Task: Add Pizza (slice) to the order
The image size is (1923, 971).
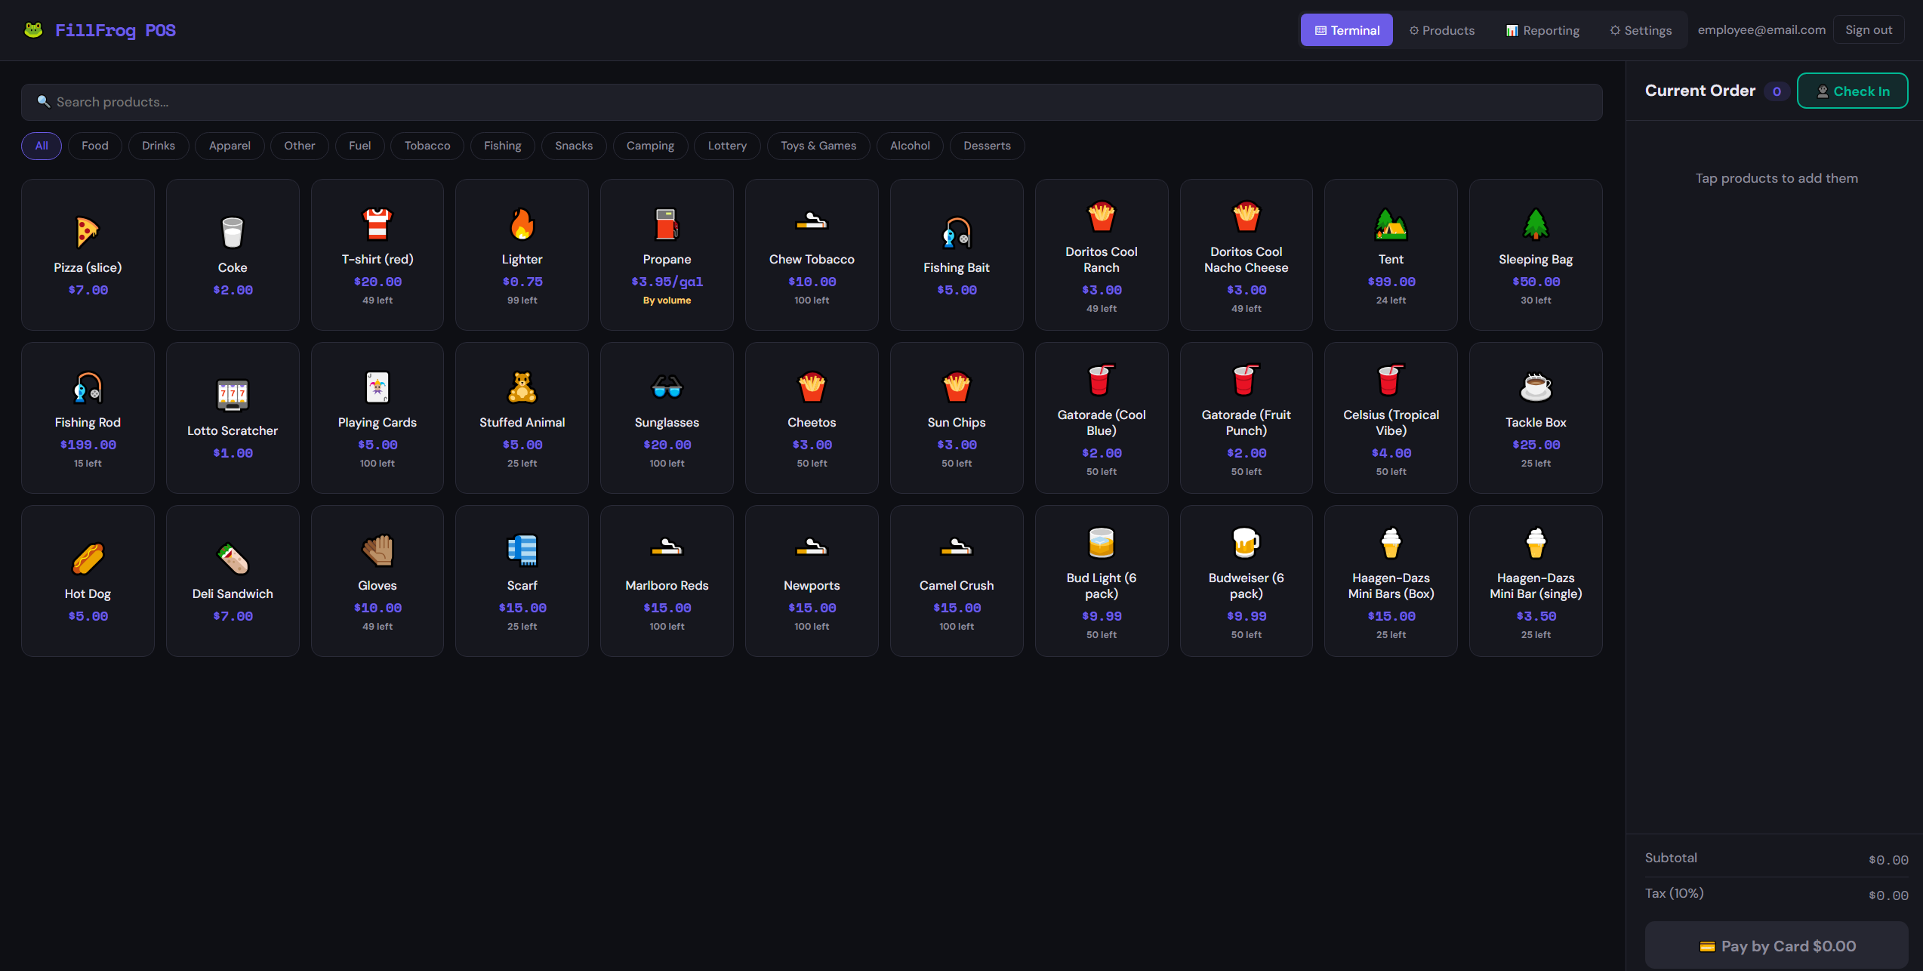Action: (88, 254)
